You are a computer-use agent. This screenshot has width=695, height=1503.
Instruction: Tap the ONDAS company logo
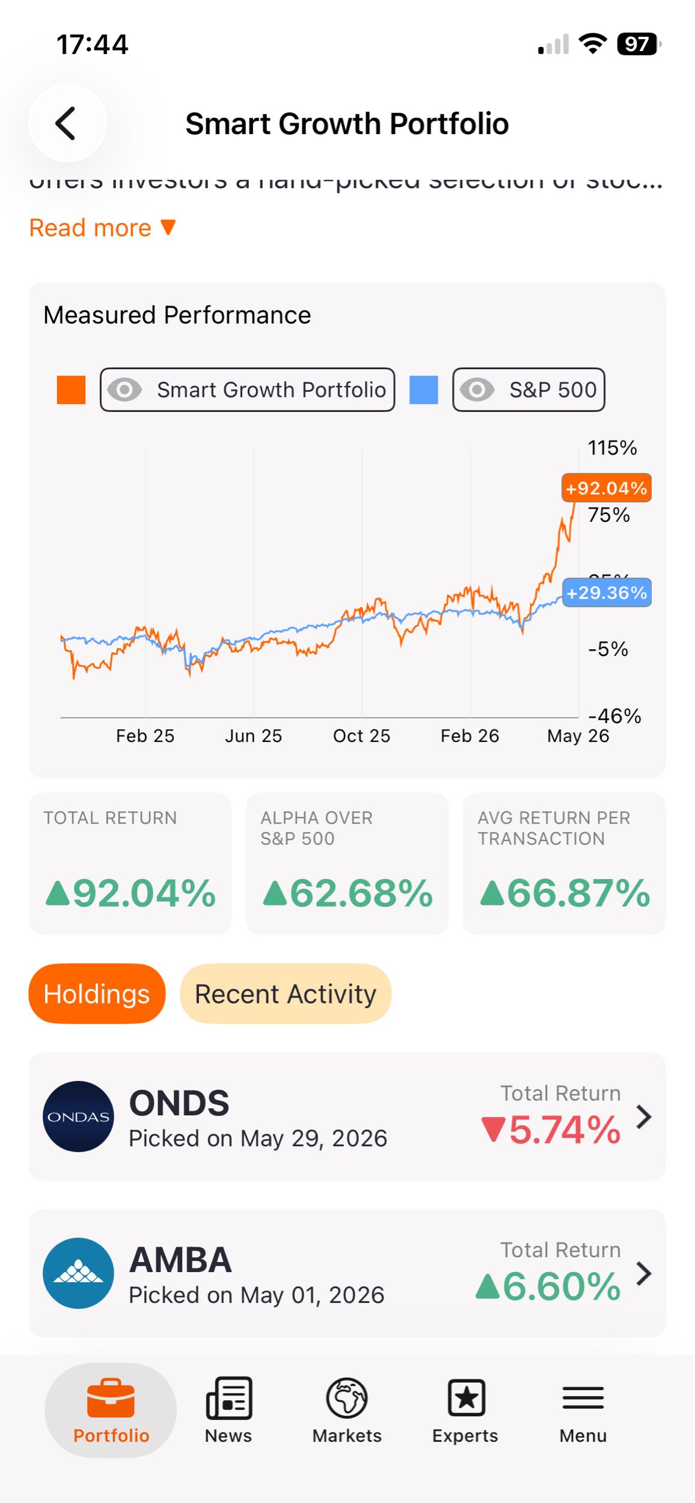(78, 1116)
